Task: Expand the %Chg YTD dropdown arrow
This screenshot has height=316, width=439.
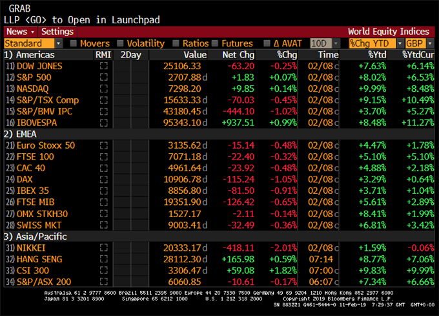Action: coord(400,43)
